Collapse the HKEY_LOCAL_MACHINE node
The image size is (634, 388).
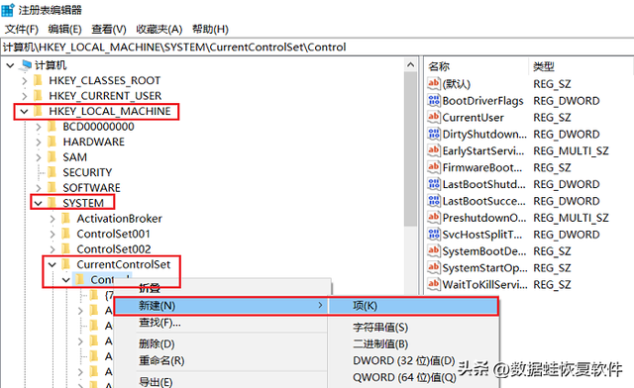click(24, 111)
